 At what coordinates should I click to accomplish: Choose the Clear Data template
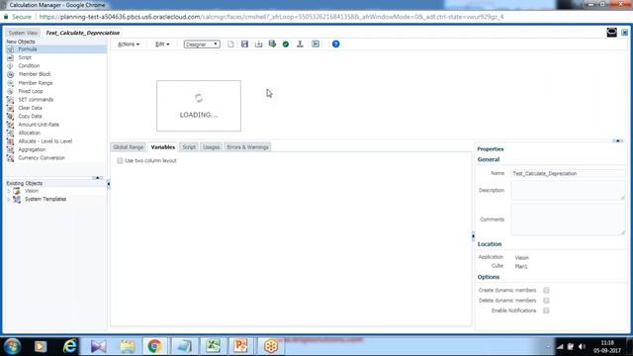click(30, 108)
